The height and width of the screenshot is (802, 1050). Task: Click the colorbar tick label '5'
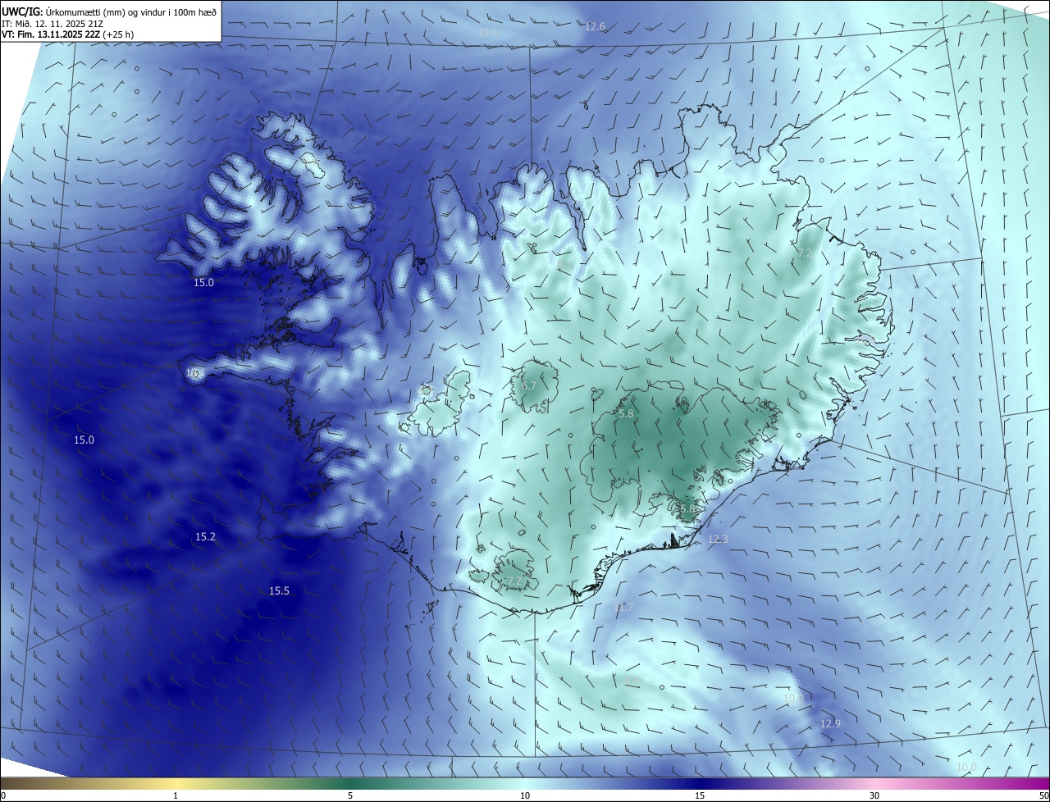click(350, 795)
